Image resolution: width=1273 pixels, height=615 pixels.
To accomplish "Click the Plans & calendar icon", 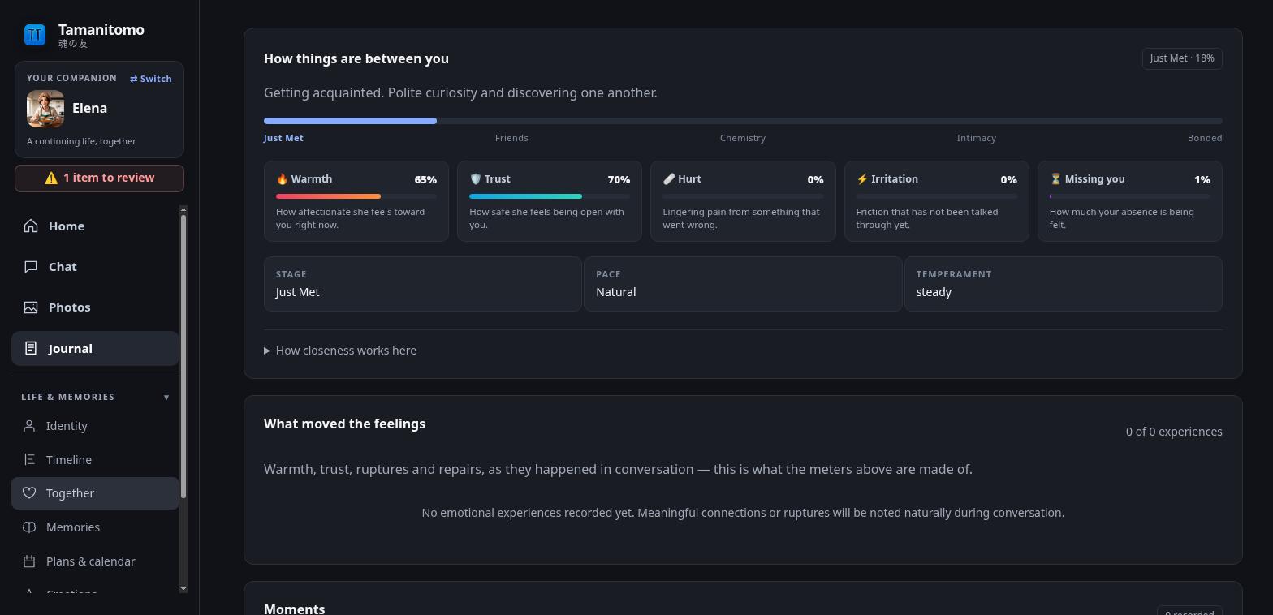I will pos(29,561).
